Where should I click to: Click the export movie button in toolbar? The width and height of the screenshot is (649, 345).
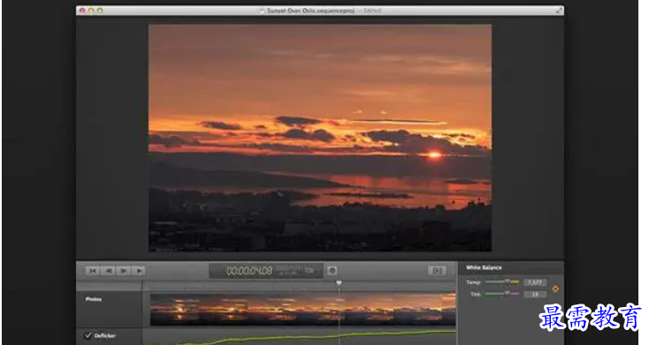pyautogui.click(x=437, y=271)
